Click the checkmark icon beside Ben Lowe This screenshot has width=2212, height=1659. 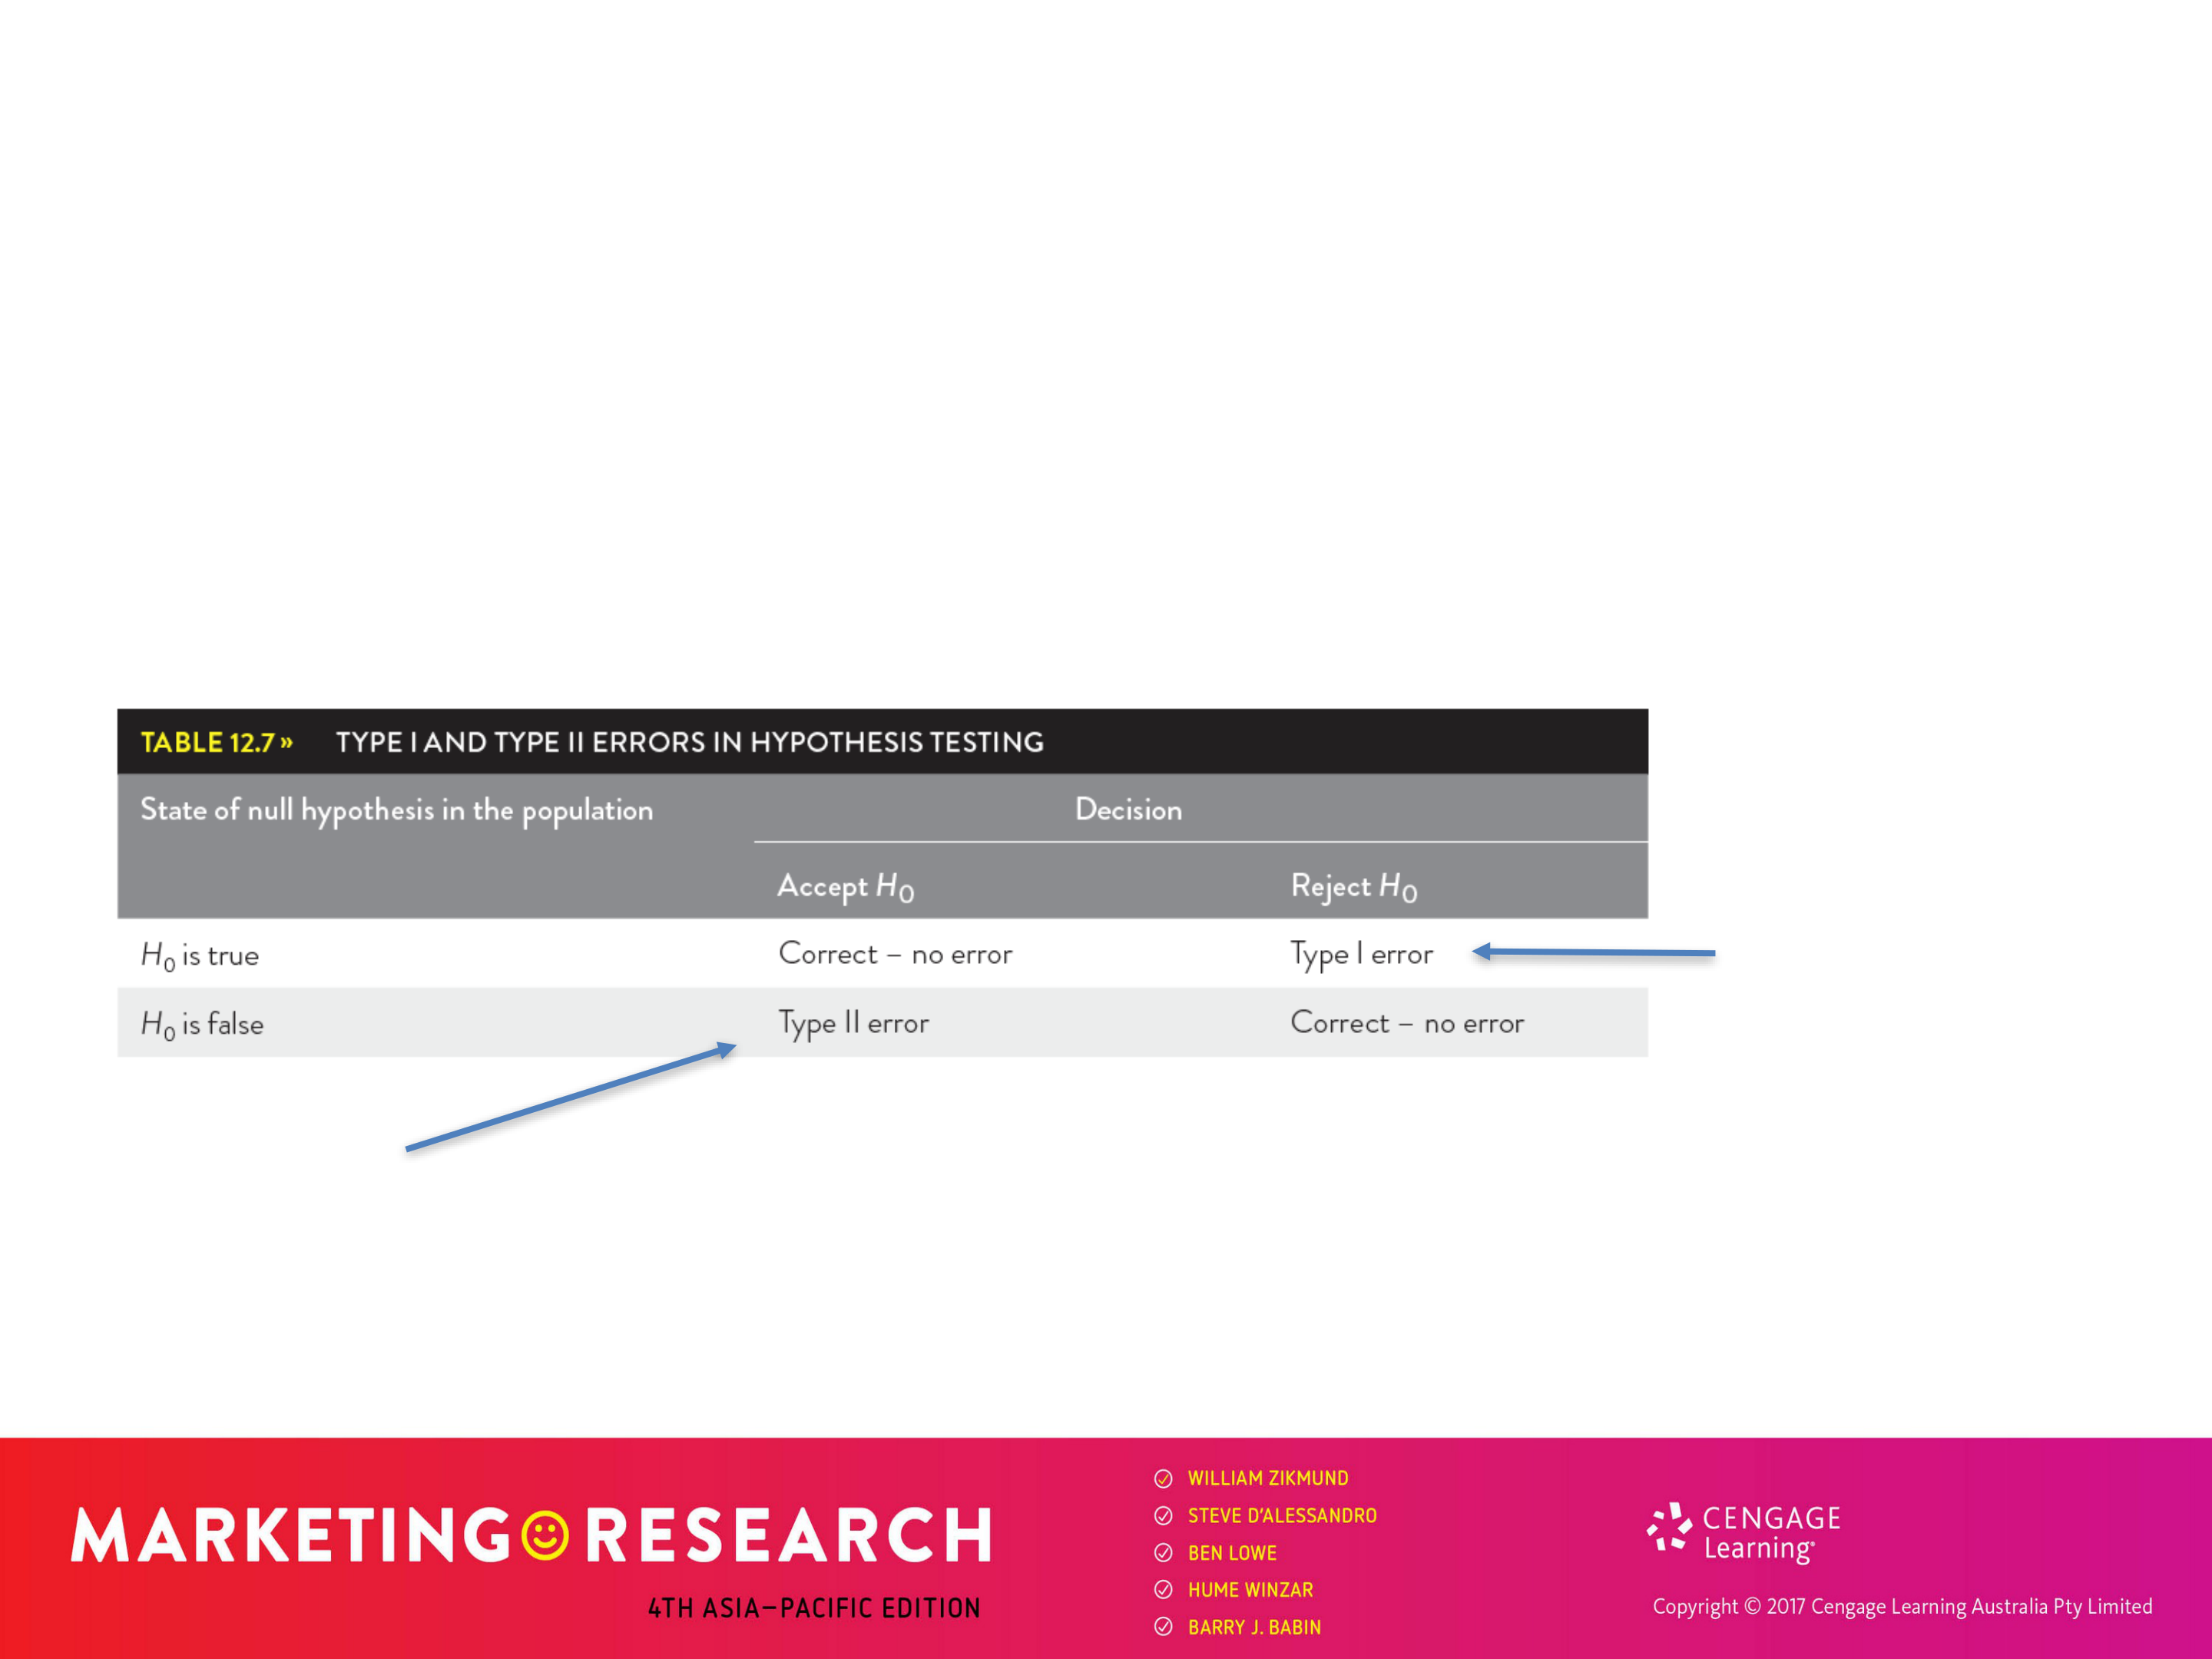(1163, 1552)
